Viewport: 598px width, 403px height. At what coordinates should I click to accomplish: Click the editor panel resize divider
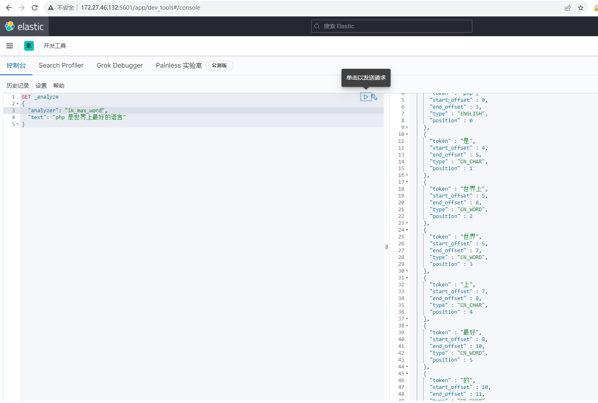(387, 247)
